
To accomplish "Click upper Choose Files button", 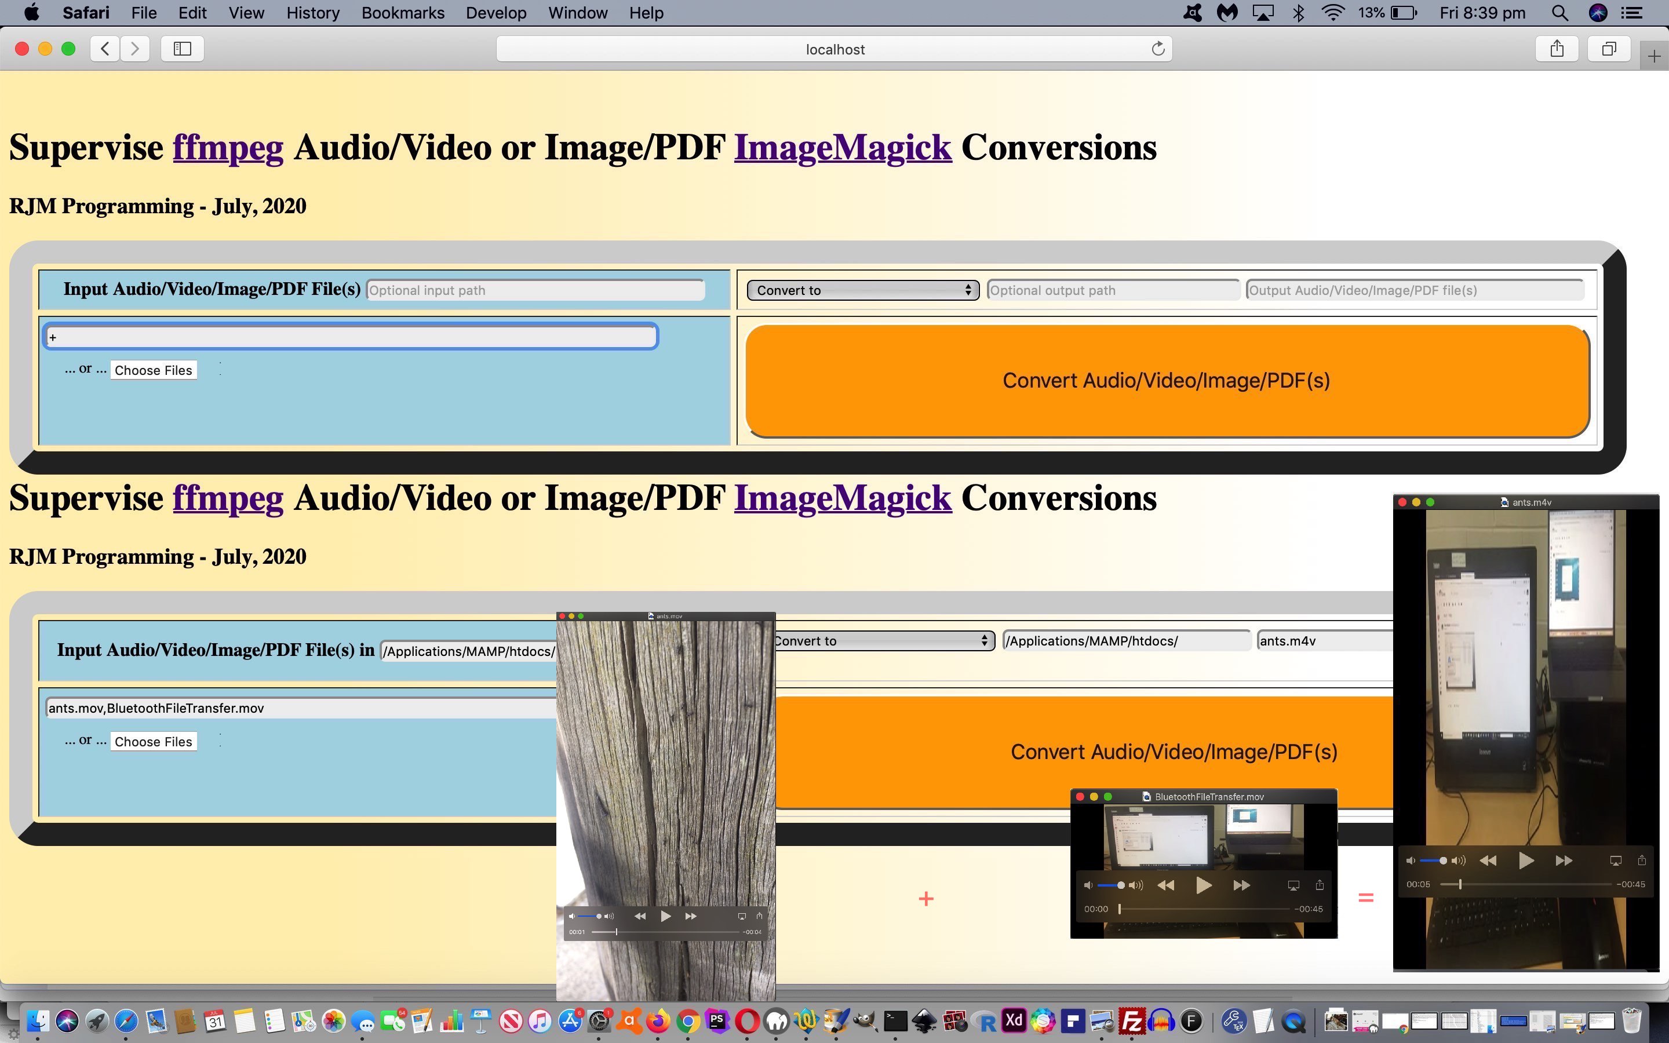I will [153, 370].
